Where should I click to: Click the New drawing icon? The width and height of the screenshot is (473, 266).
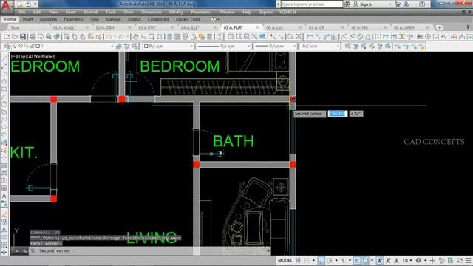coord(7,37)
